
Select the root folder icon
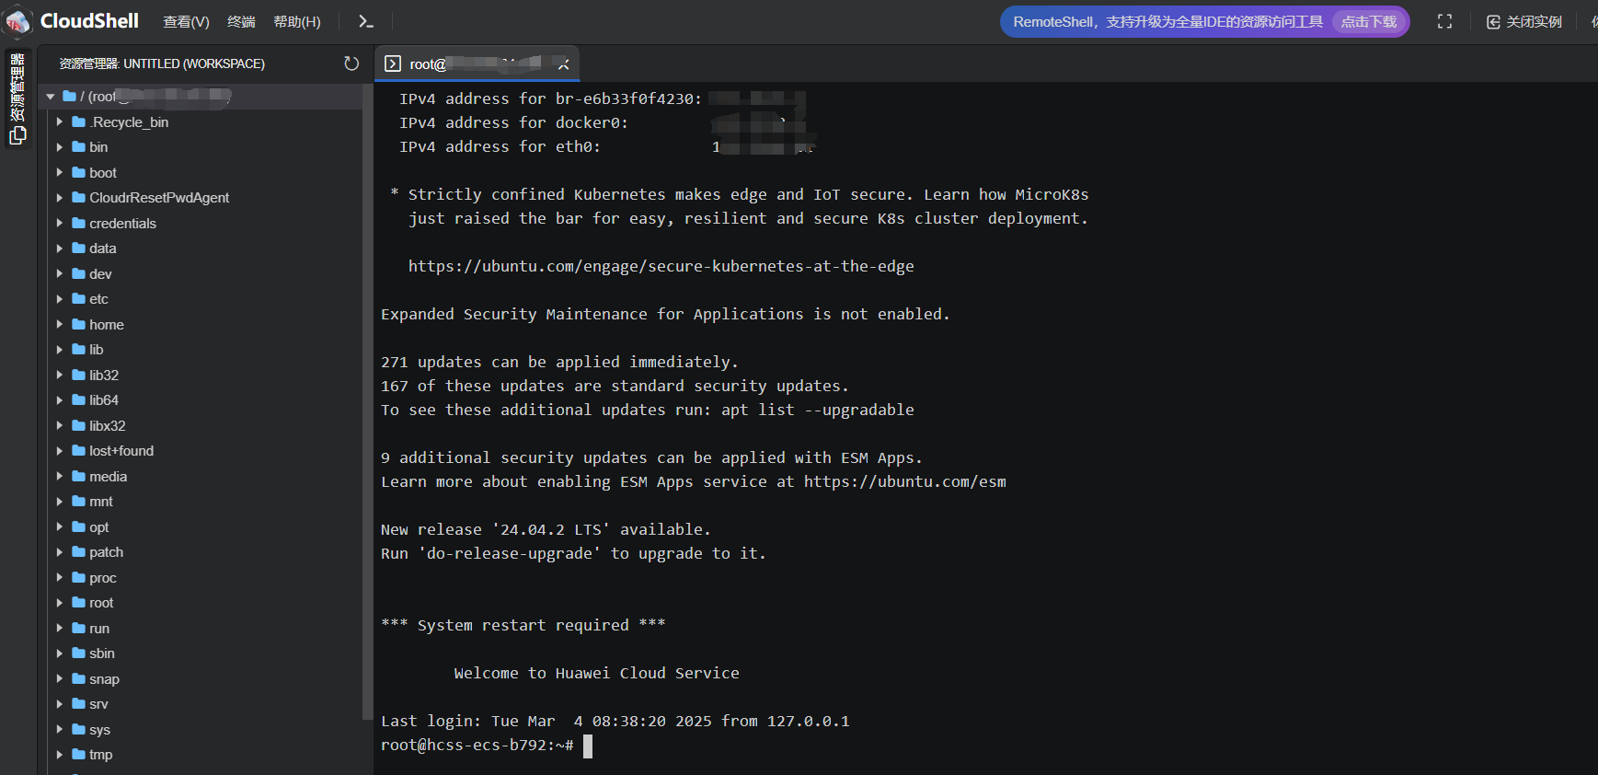(x=78, y=603)
